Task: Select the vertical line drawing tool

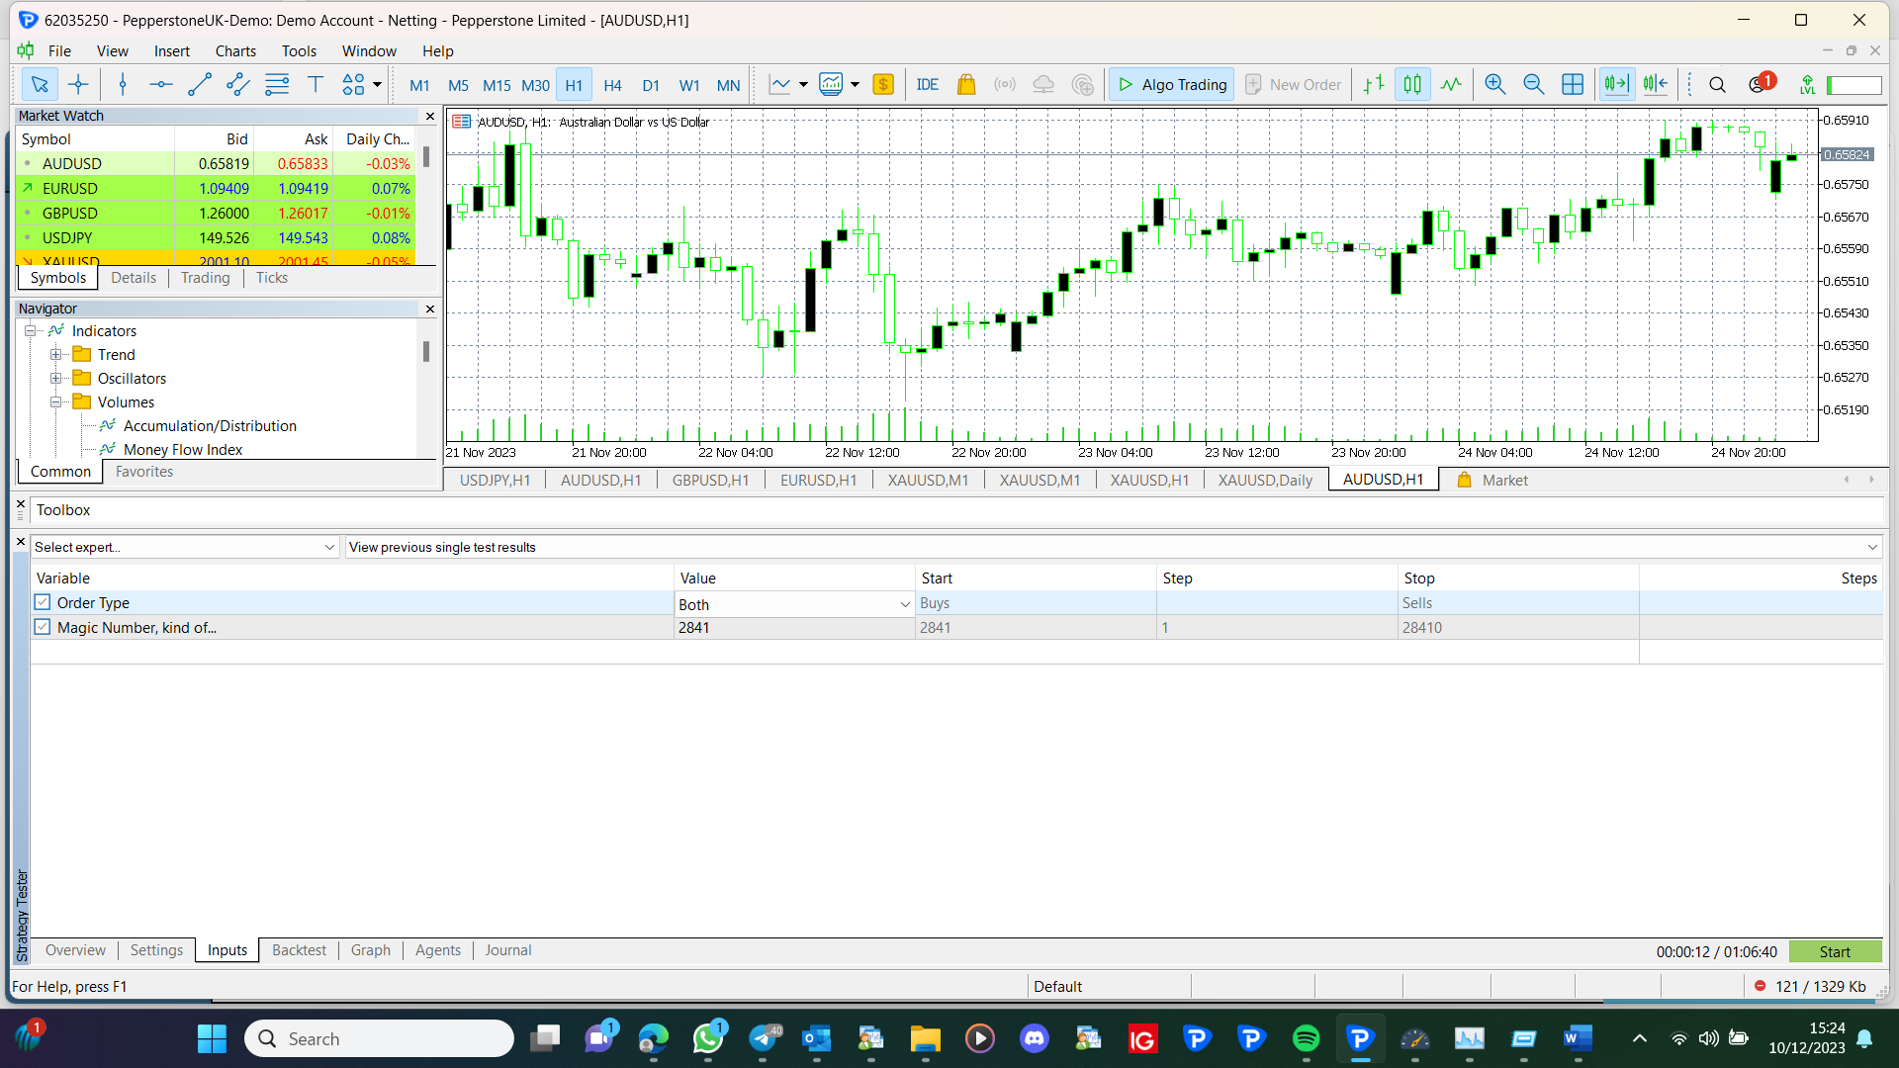Action: (123, 85)
